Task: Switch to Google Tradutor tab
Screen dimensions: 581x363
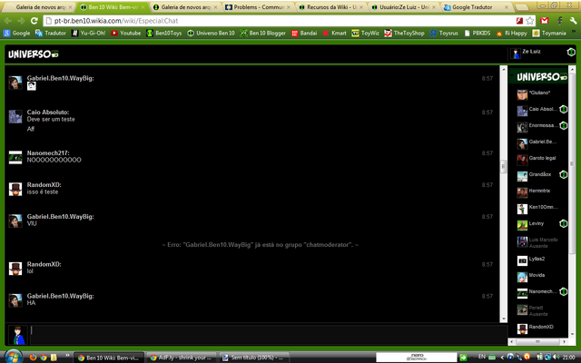Action: point(476,7)
